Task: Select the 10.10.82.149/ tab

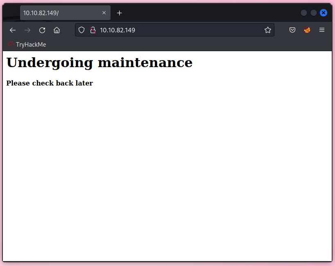Action: pos(59,13)
